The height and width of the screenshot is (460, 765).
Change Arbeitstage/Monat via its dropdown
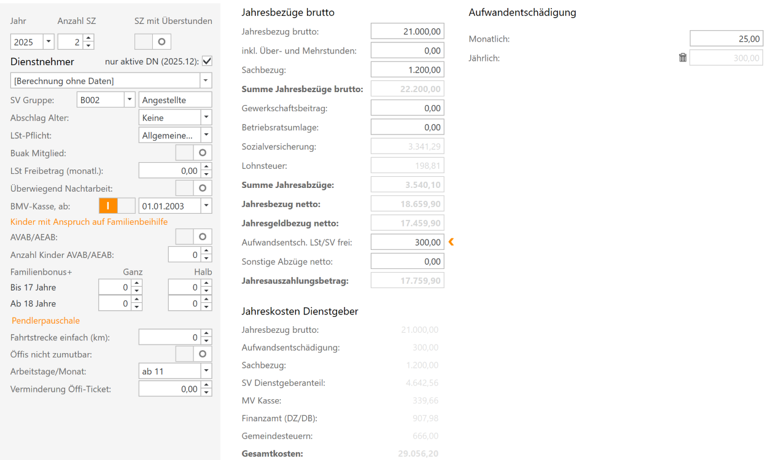pyautogui.click(x=207, y=371)
